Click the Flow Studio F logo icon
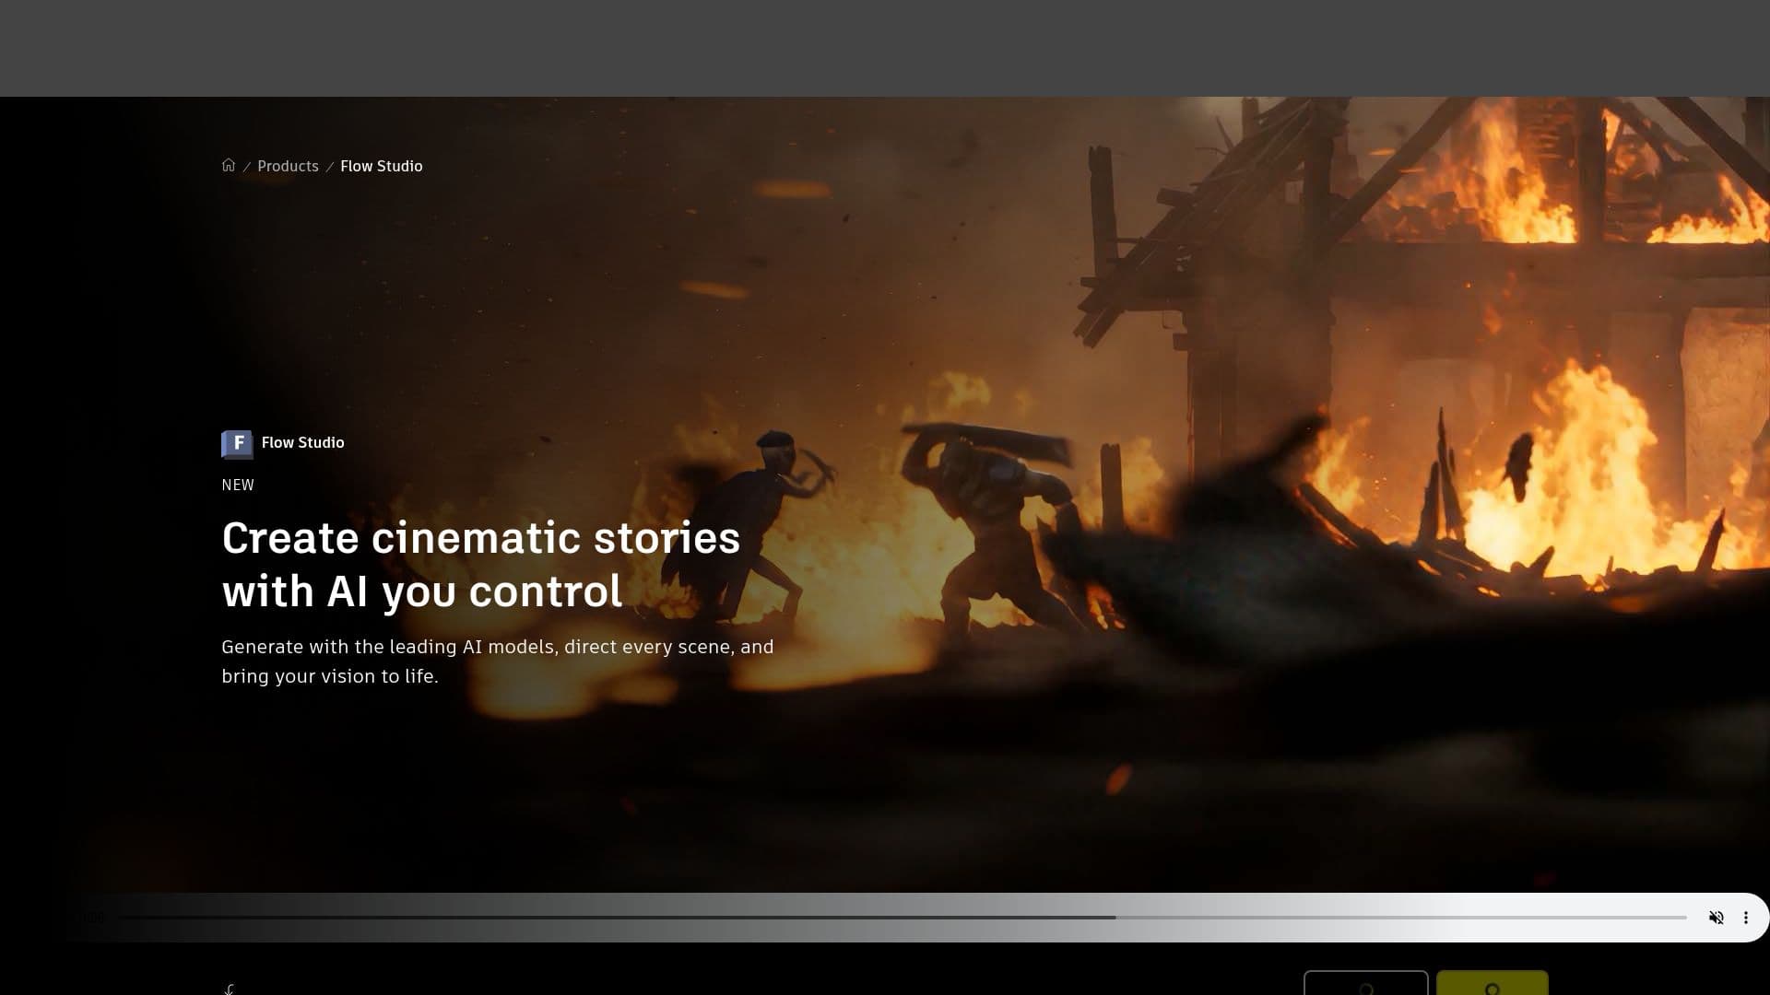This screenshot has height=995, width=1770. [x=237, y=444]
